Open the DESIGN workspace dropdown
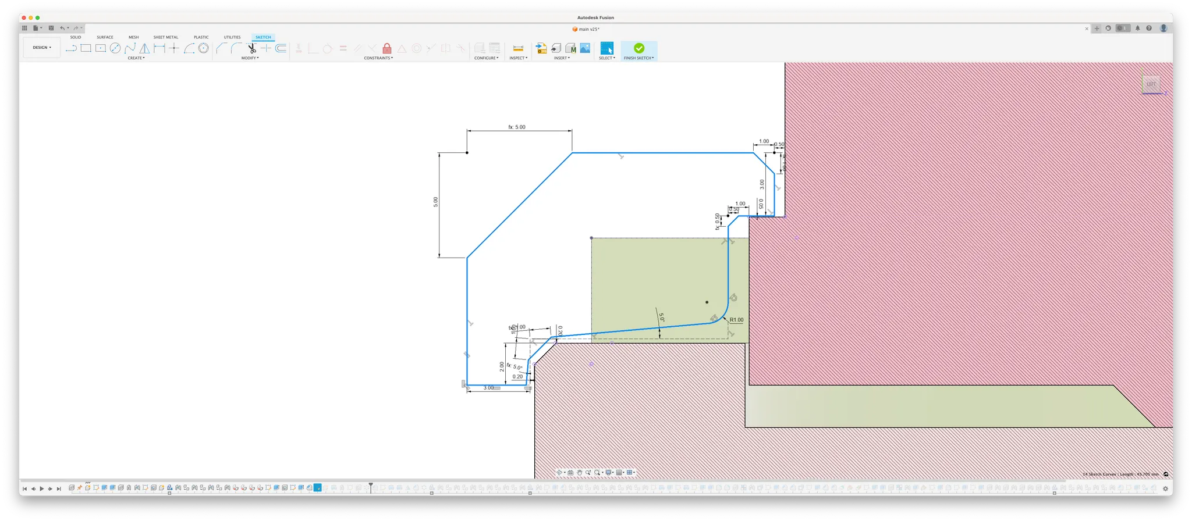1192x521 pixels. pos(41,48)
